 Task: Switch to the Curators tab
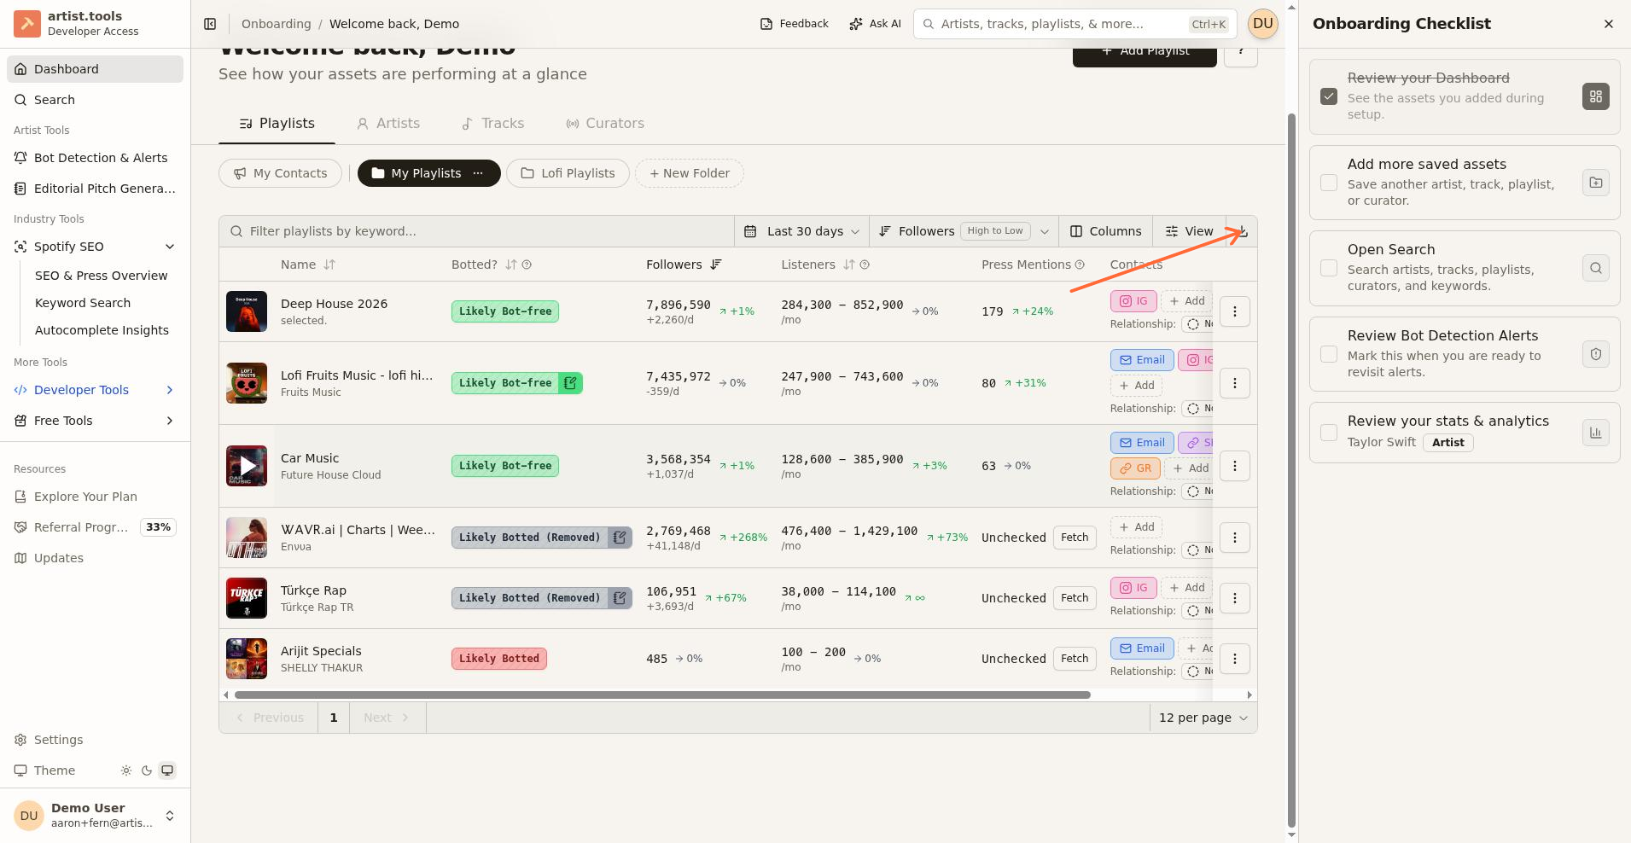pyautogui.click(x=605, y=124)
